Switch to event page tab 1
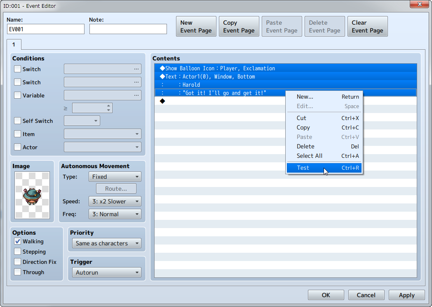 [x=14, y=44]
